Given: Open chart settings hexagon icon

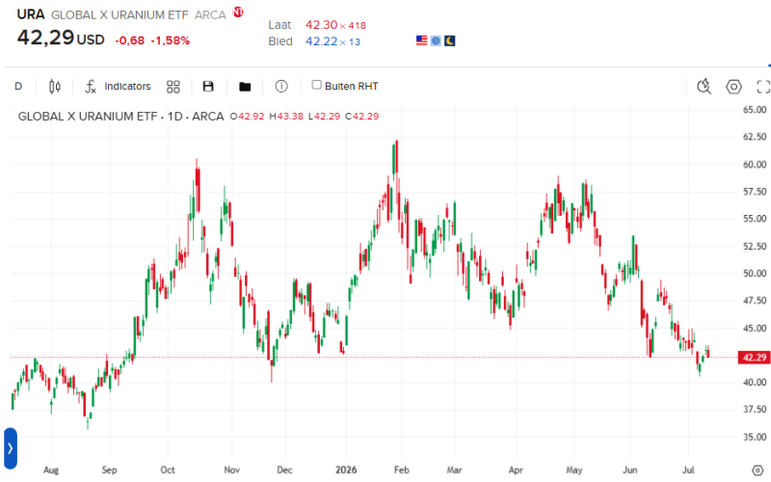Looking at the screenshot, I should 733,87.
